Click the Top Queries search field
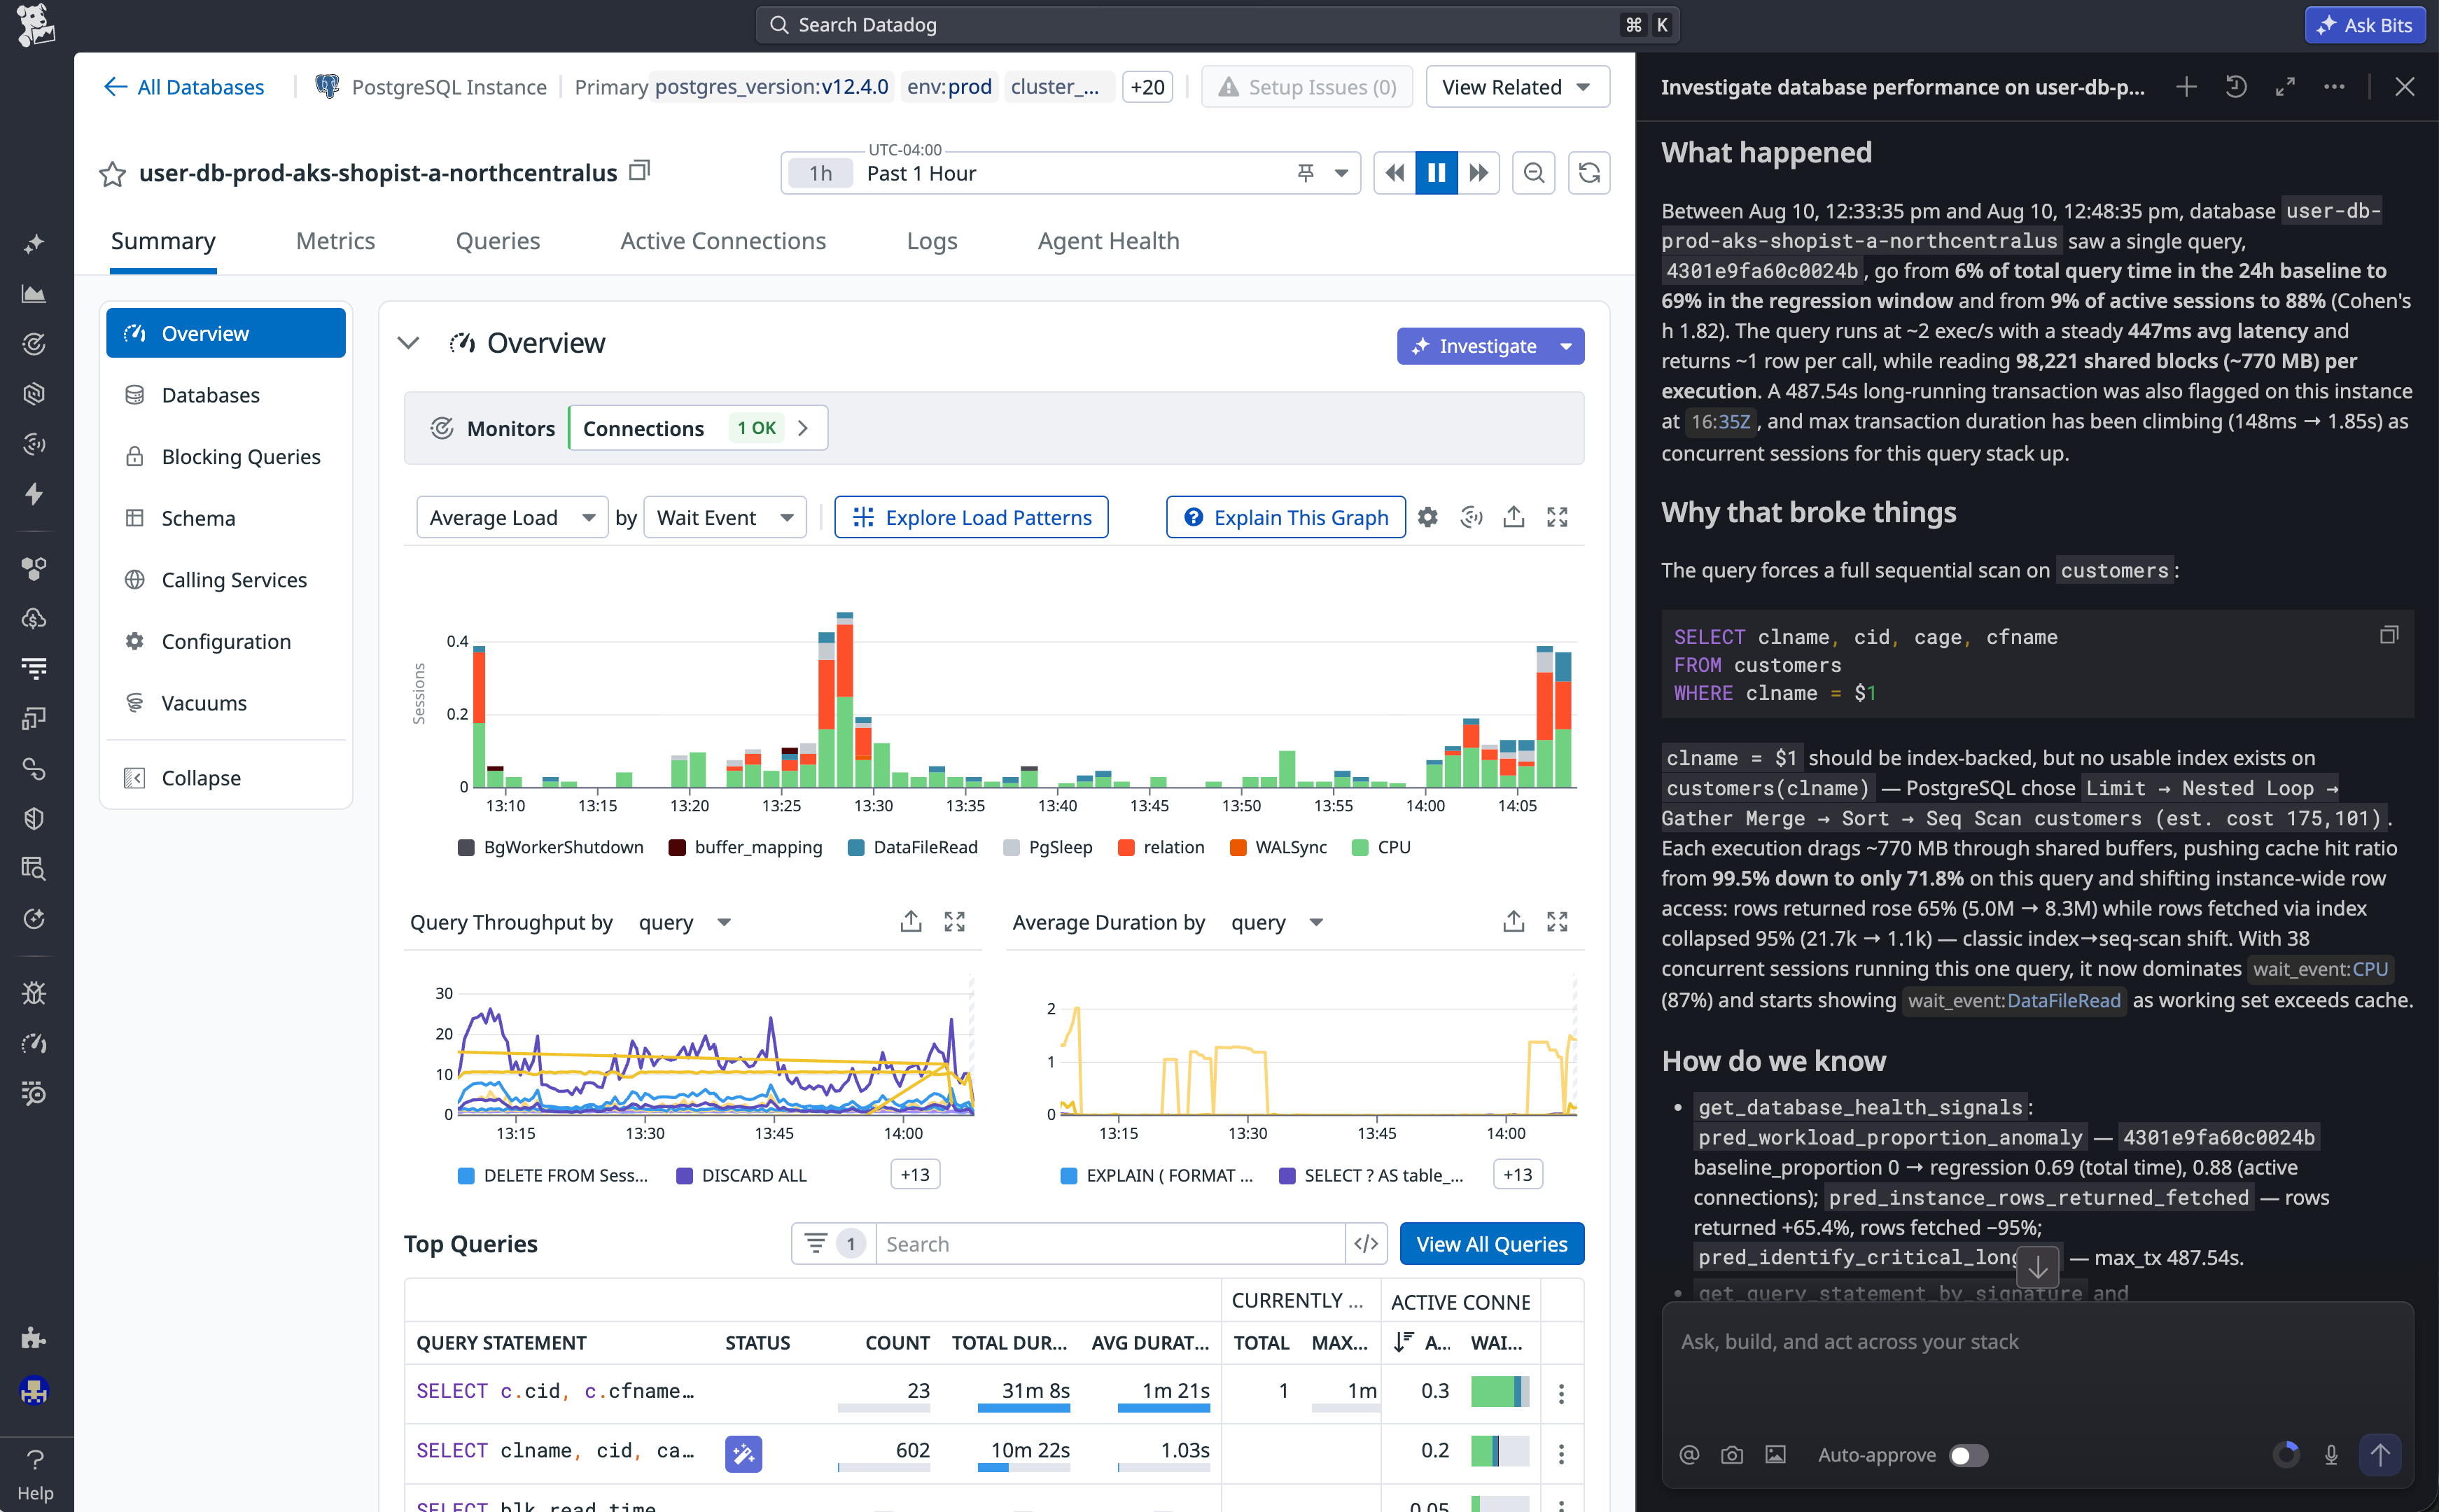Screen dimensions: 2439x1512 tap(1110, 1243)
